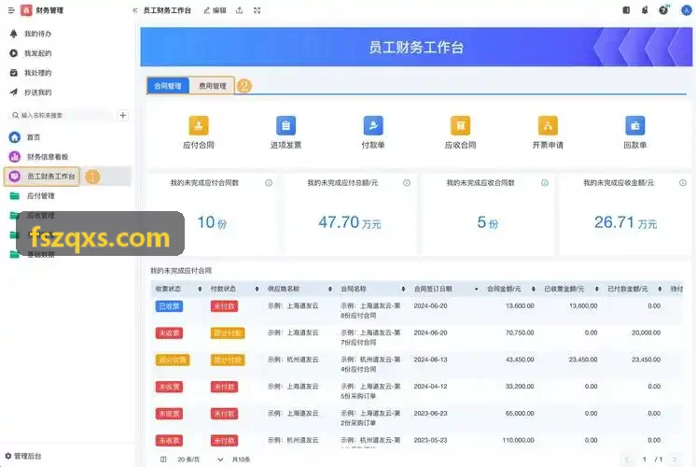Image resolution: width=696 pixels, height=467 pixels.
Task: Click the share icon in the header
Action: 239,10
